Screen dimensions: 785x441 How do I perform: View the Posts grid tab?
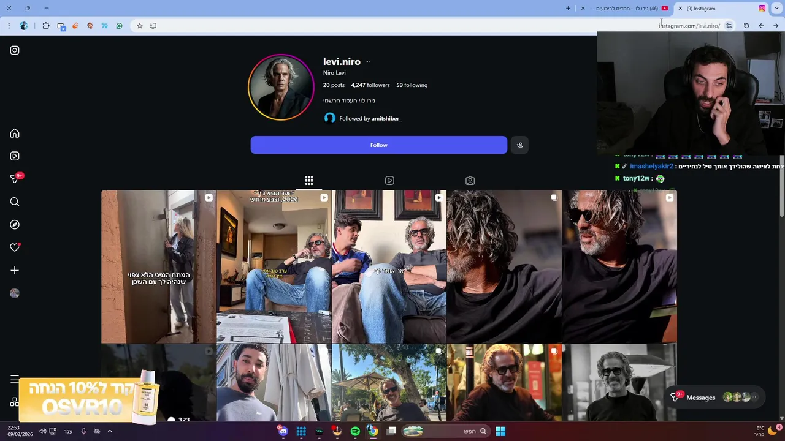coord(309,181)
